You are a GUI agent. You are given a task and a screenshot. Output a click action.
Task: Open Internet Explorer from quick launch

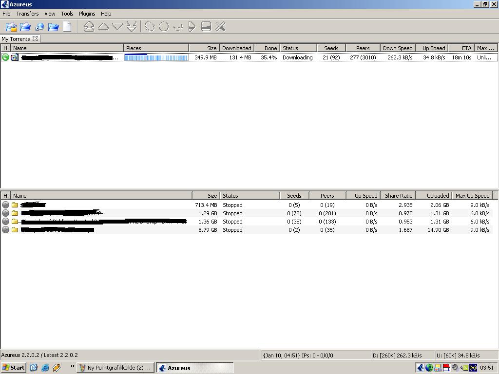45,368
